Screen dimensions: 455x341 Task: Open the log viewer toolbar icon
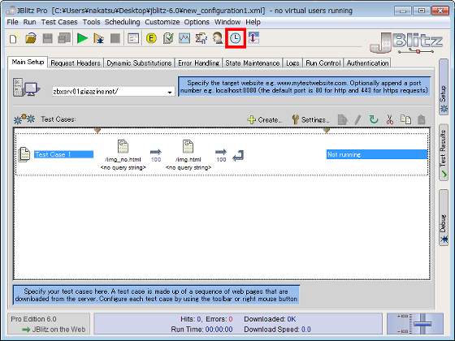point(133,38)
